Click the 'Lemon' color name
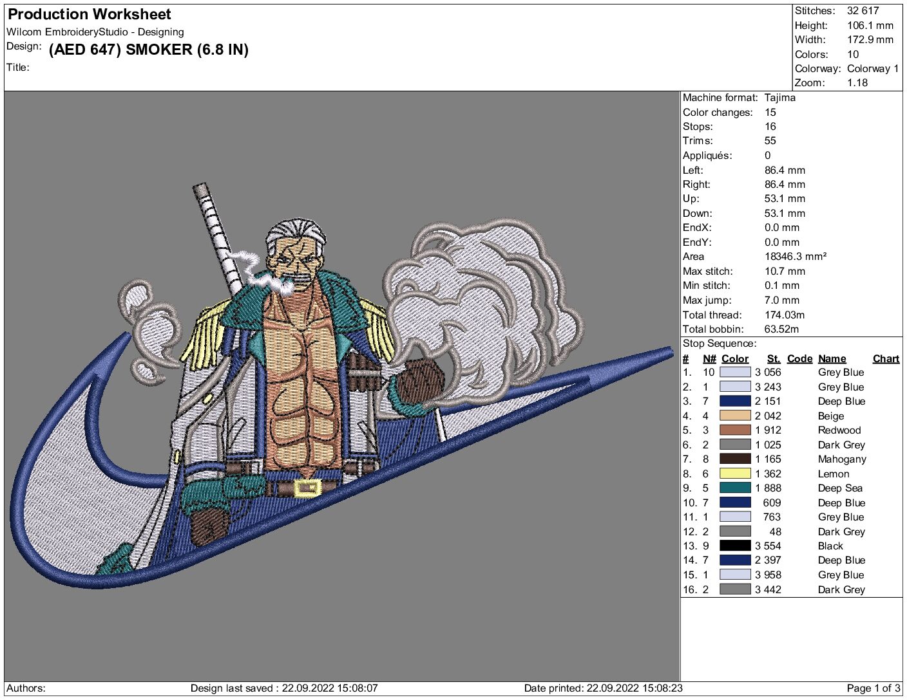The image size is (907, 700). [834, 474]
